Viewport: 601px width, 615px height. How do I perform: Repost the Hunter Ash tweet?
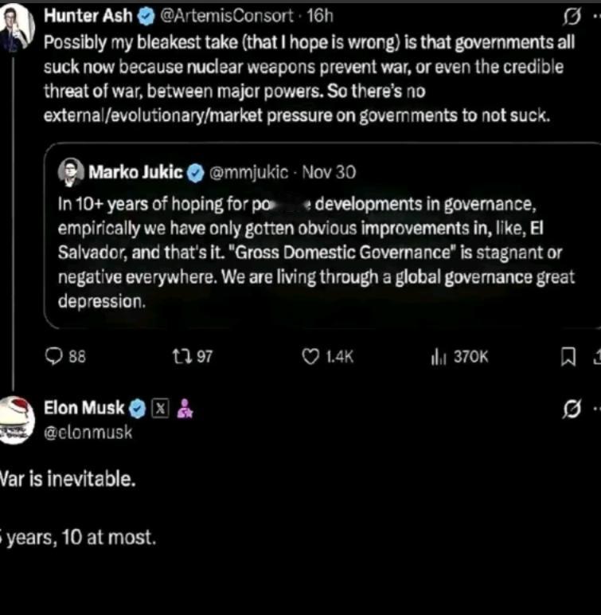pos(180,357)
